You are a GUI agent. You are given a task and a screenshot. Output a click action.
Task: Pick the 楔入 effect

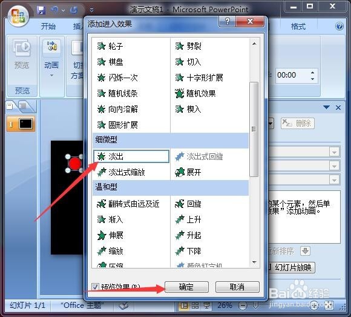[188, 109]
